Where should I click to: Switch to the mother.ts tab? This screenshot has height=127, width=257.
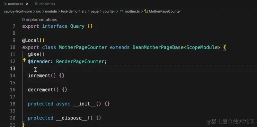[16, 4]
